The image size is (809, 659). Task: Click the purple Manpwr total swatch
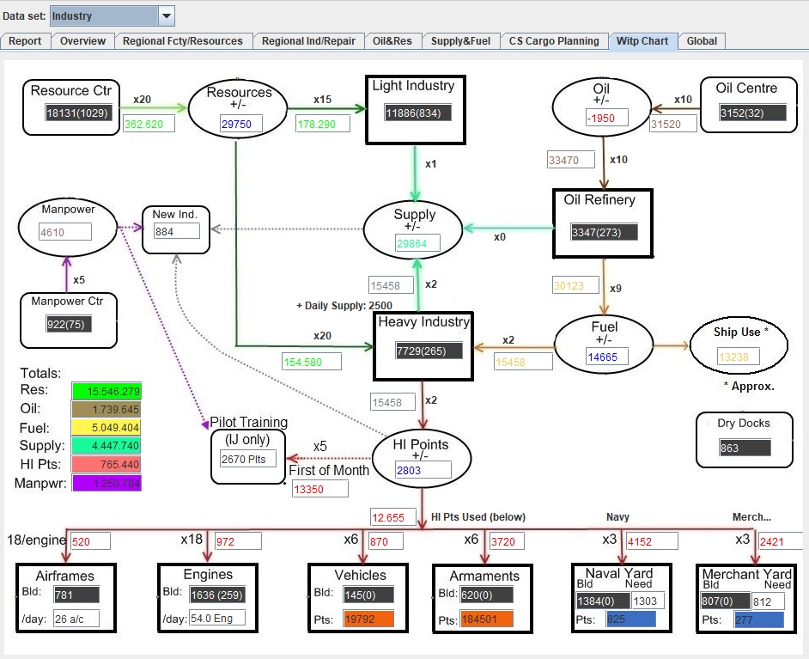(x=106, y=483)
